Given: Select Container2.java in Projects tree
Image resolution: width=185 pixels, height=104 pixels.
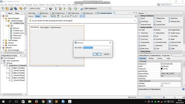Looking at the screenshot, I should [x=18, y=23].
